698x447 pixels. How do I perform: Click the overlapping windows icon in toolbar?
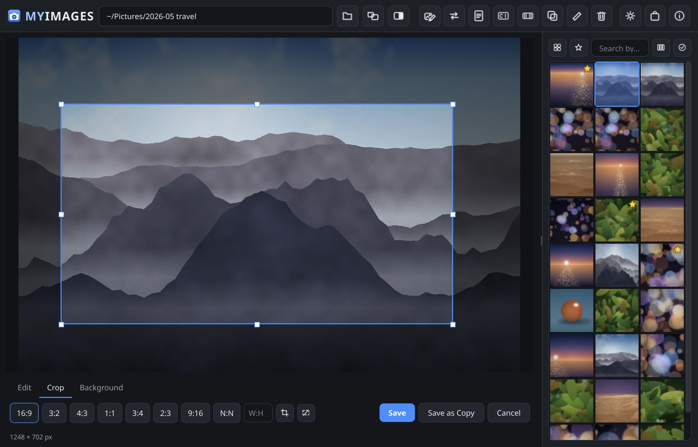(x=373, y=16)
